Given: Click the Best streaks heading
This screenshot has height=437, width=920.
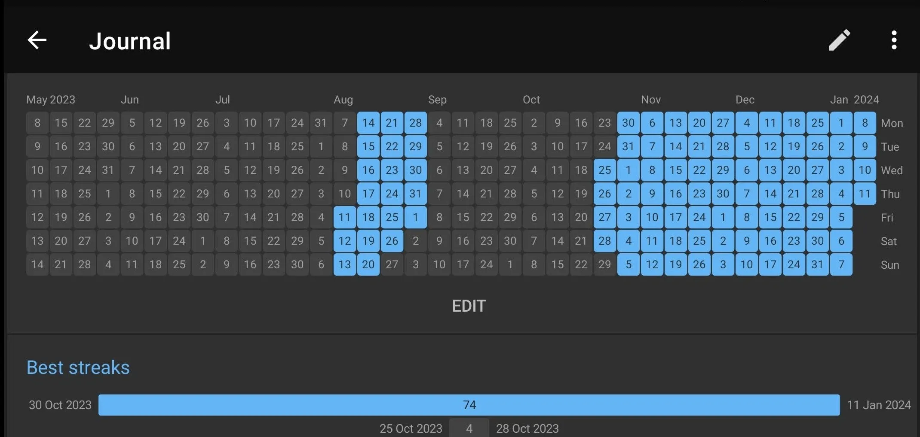Looking at the screenshot, I should 78,367.
